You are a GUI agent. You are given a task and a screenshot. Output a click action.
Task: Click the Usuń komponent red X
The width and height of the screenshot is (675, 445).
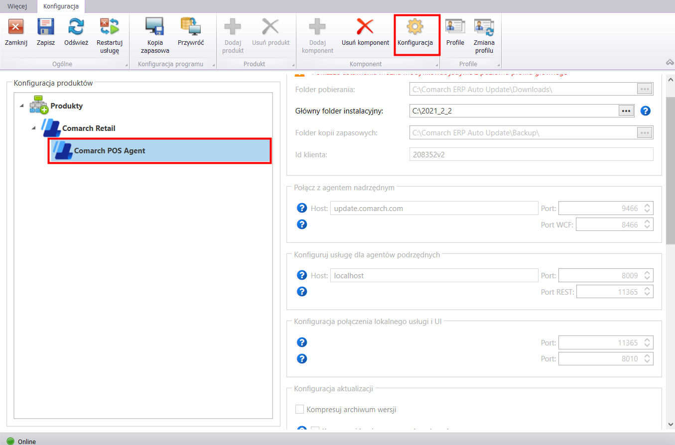click(365, 26)
